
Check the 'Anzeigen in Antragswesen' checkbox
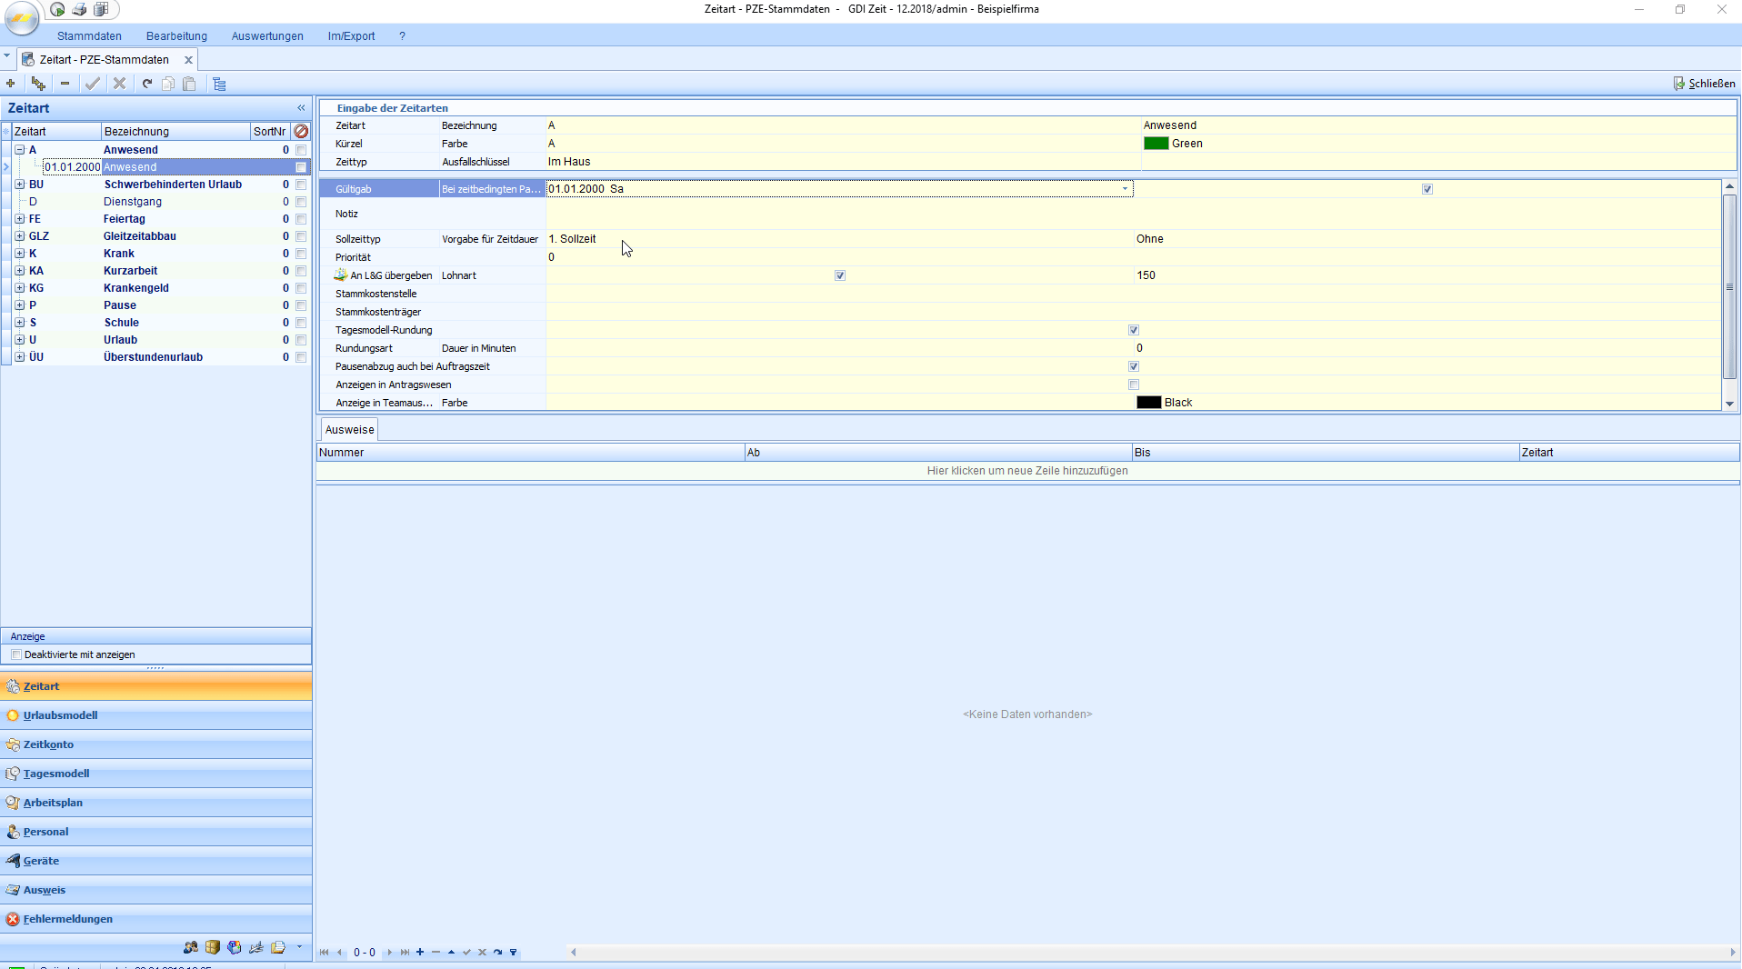click(1133, 385)
